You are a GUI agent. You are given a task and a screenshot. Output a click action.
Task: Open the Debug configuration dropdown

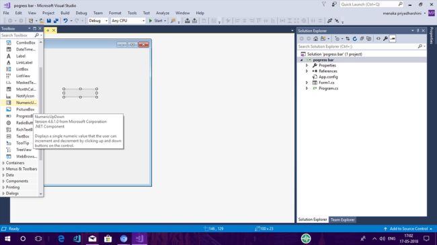coord(98,21)
